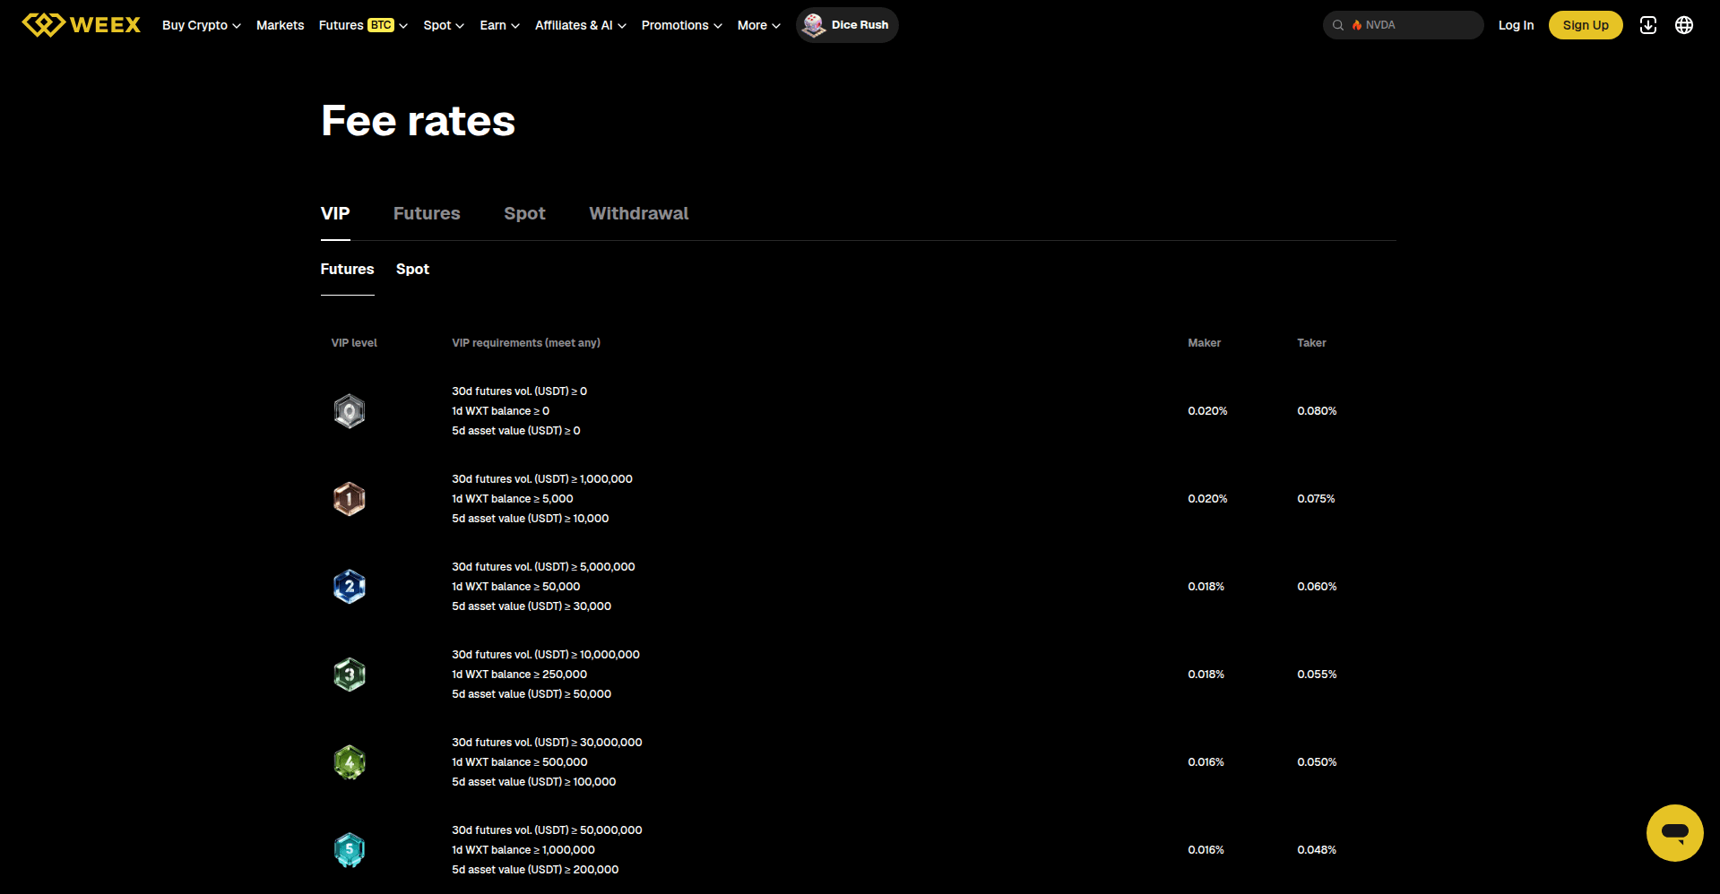Click the Sign Up button
Viewport: 1720px width, 894px height.
pos(1586,25)
